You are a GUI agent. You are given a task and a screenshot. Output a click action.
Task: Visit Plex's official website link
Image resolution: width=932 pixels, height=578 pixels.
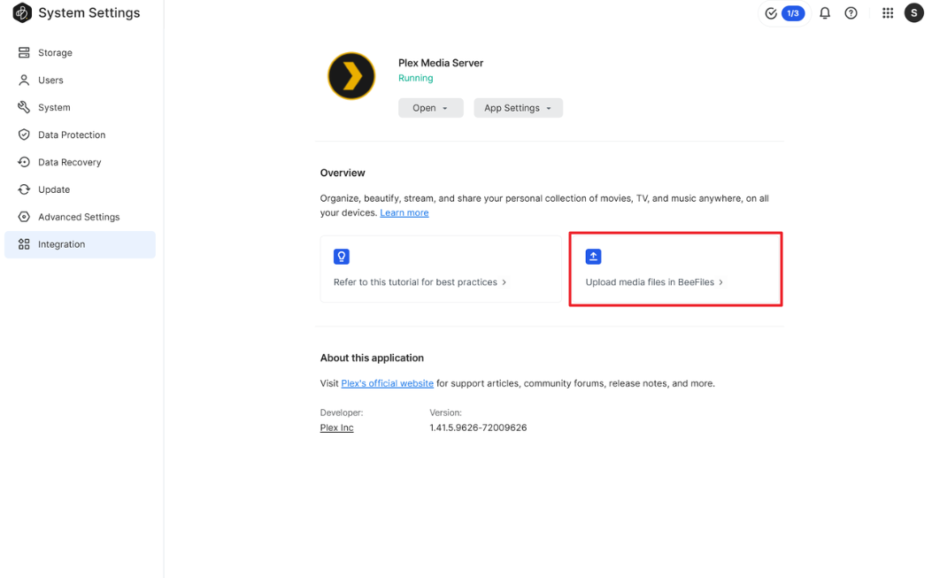(x=387, y=383)
